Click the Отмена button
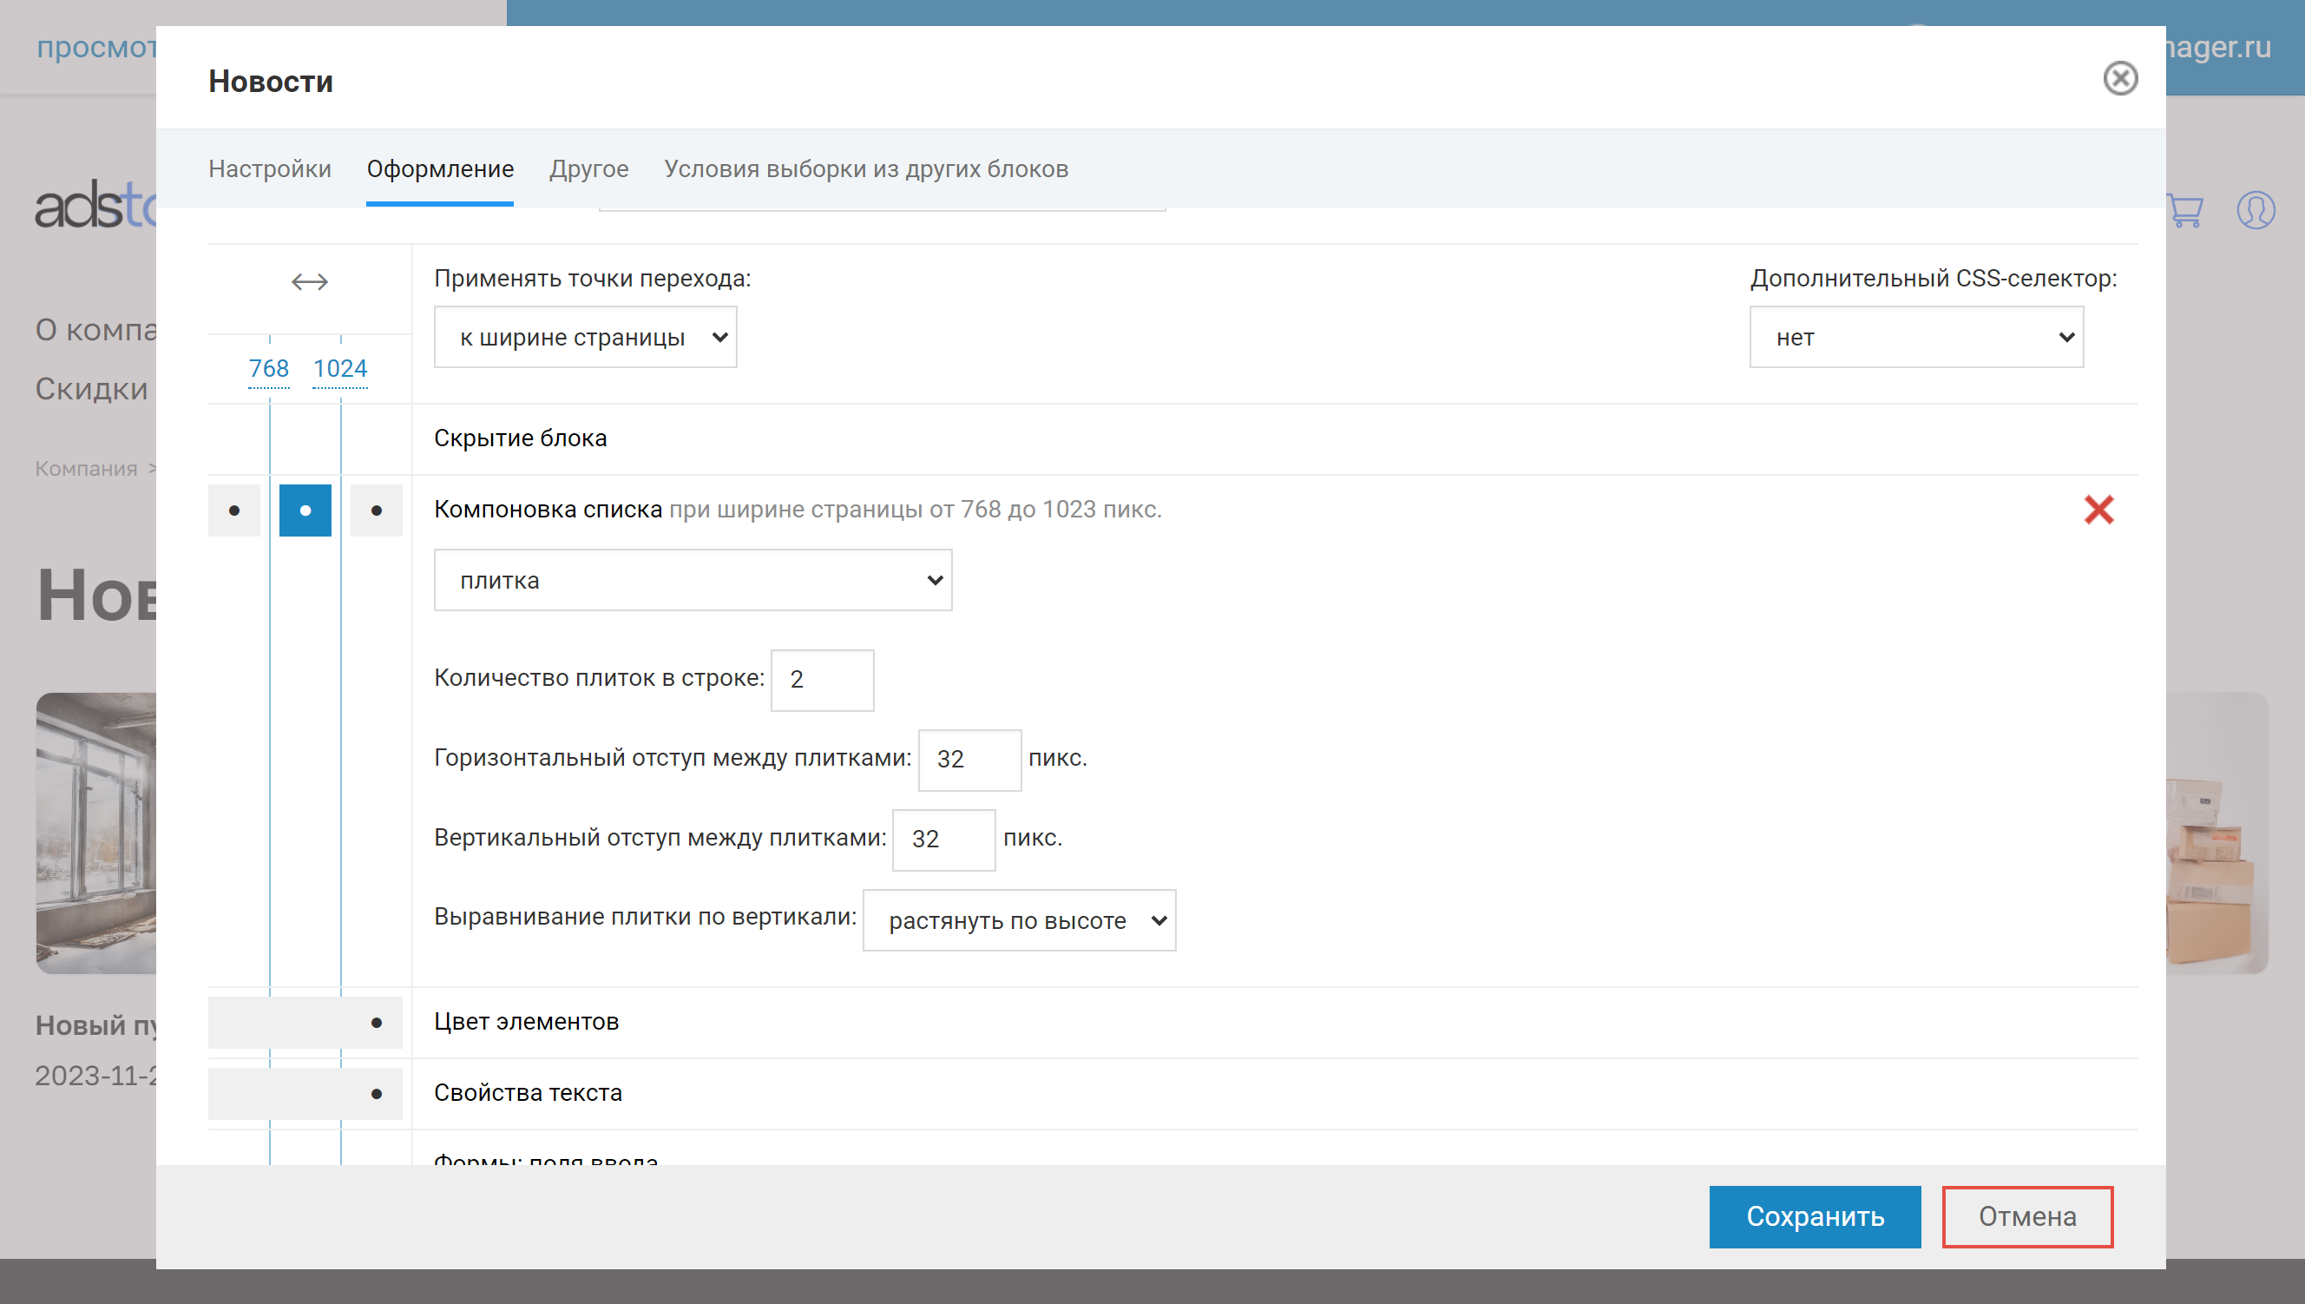The height and width of the screenshot is (1304, 2305). click(x=2026, y=1215)
